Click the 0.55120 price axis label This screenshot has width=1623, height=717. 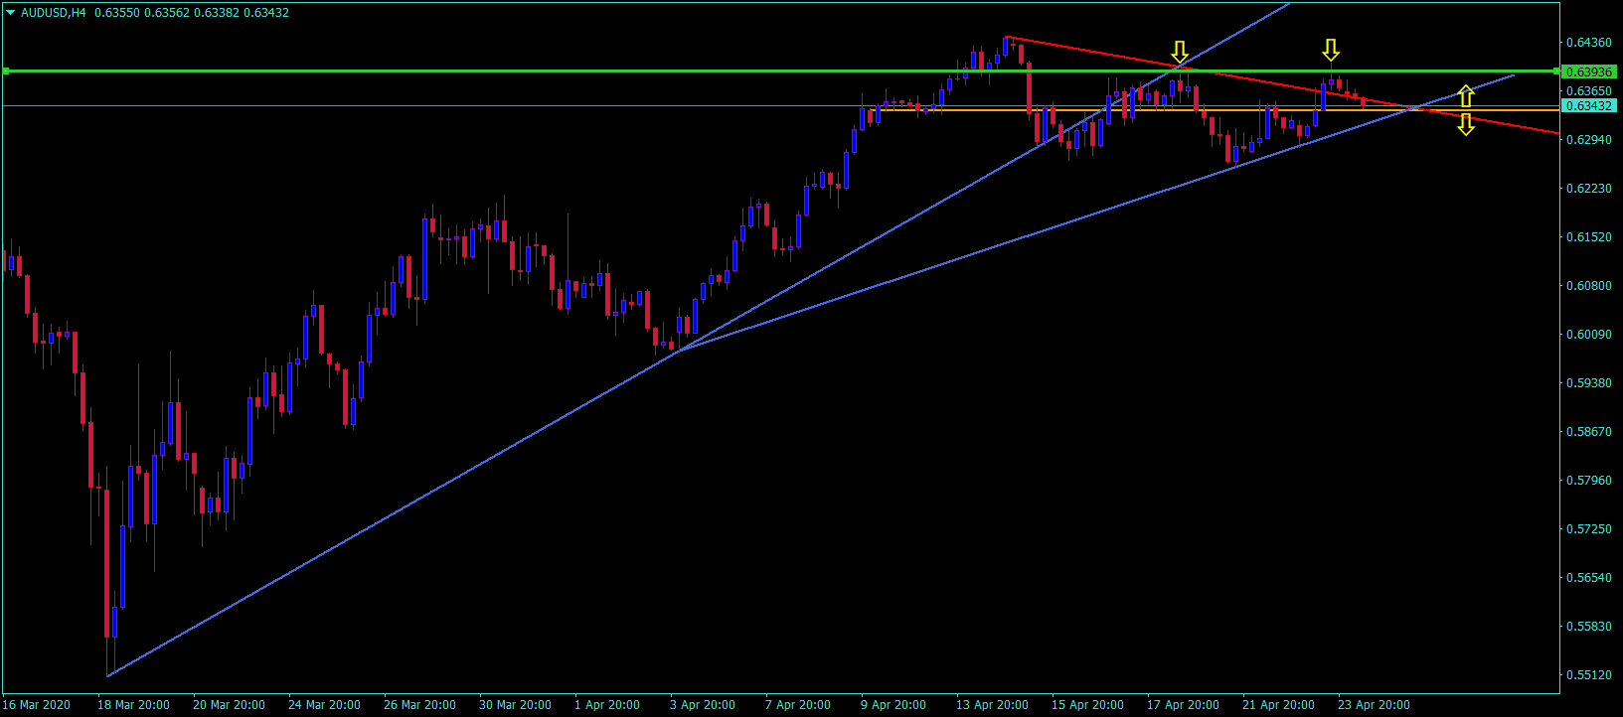[1588, 675]
